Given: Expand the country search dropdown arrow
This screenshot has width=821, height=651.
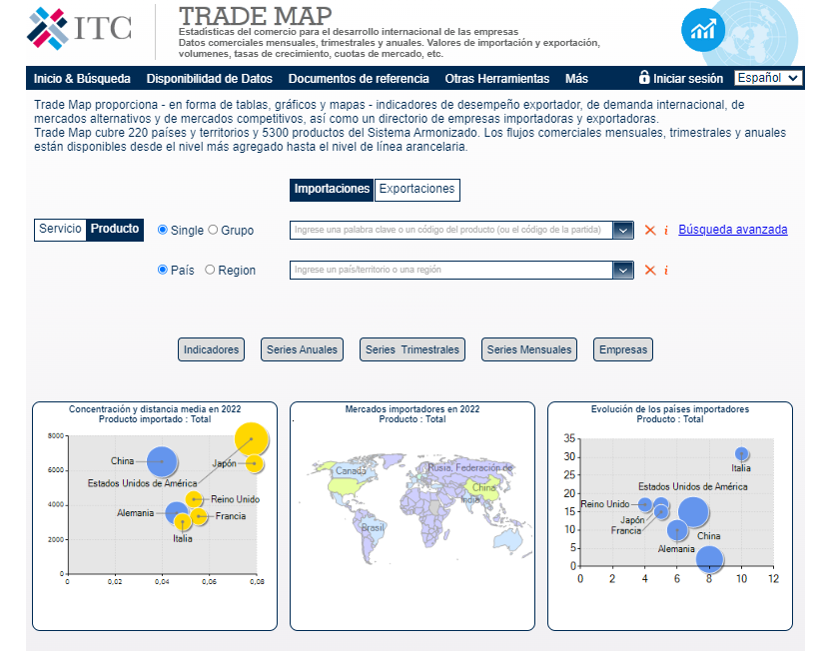Looking at the screenshot, I should [x=622, y=270].
